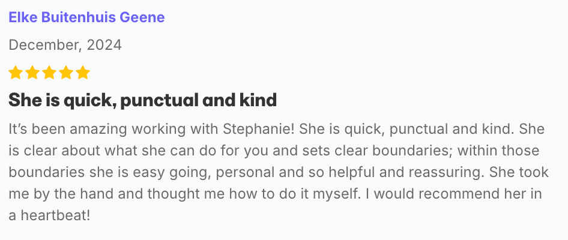568x240 pixels.
Task: Click the bold review title heading
Action: pyautogui.click(x=142, y=100)
